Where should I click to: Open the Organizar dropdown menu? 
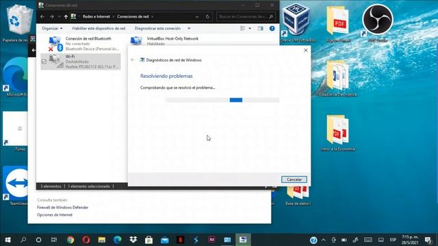click(x=52, y=29)
